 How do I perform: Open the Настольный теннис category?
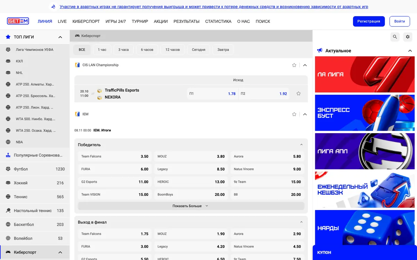(x=35, y=211)
